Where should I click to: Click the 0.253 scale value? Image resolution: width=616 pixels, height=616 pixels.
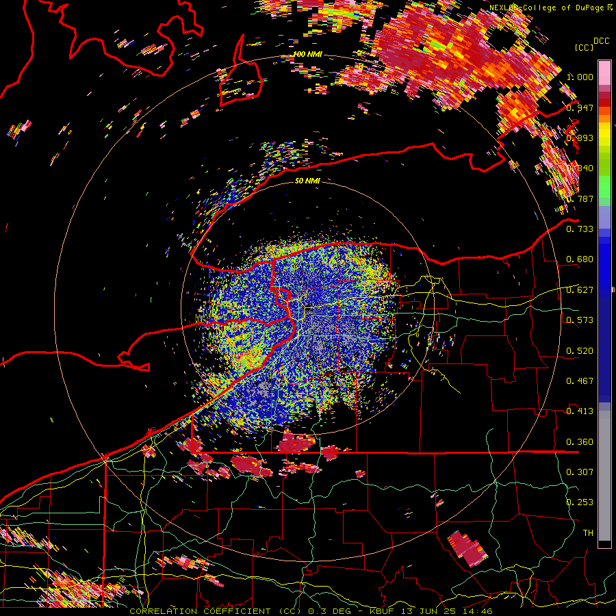[x=580, y=502]
